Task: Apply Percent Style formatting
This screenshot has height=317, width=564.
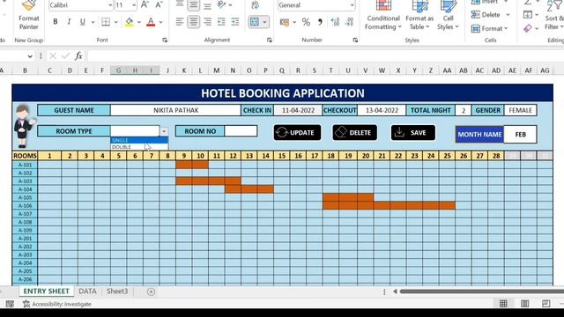Action: [x=306, y=22]
